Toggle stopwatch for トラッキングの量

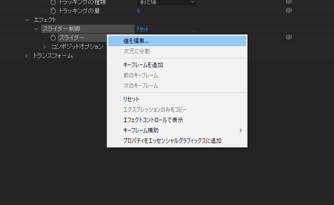53,11
